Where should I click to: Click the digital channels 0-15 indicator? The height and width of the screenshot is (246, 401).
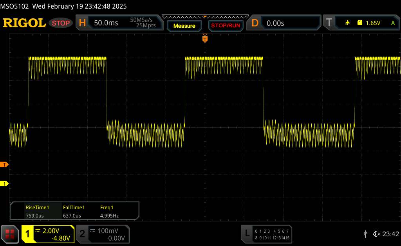tap(272, 235)
